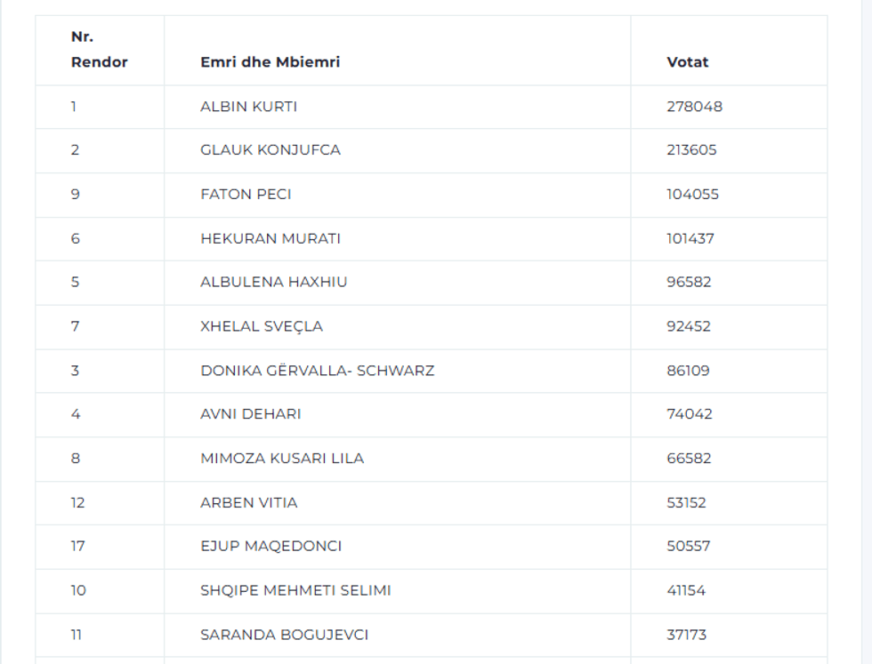Image resolution: width=872 pixels, height=664 pixels.
Task: Click the MIMOZA KUSARI LILA entry
Action: tap(281, 459)
